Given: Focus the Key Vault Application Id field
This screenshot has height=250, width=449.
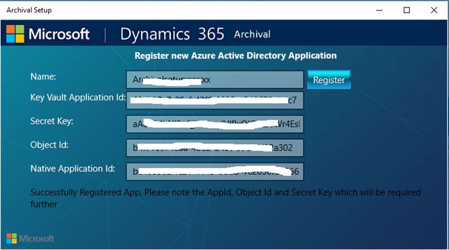Looking at the screenshot, I should pyautogui.click(x=215, y=100).
